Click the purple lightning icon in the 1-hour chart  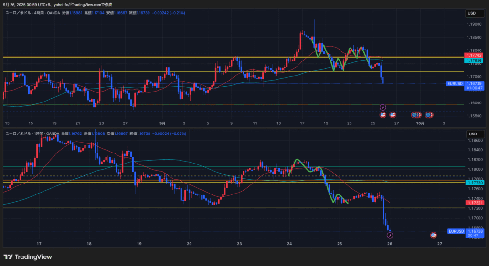point(390,235)
